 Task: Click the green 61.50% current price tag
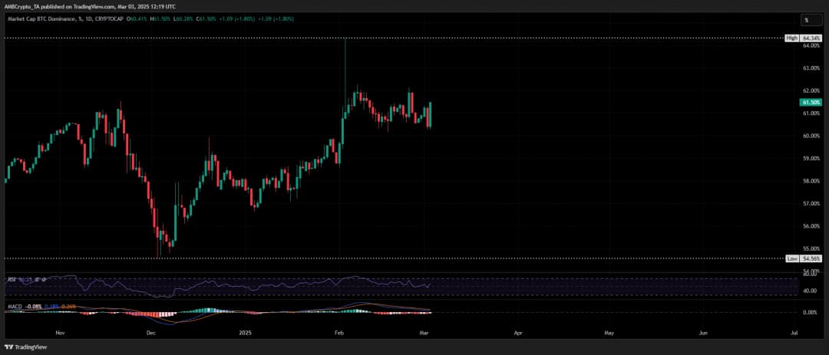coord(811,102)
